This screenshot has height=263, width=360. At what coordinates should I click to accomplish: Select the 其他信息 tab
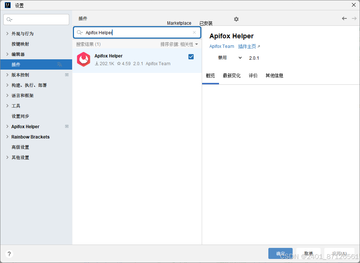tap(274, 76)
